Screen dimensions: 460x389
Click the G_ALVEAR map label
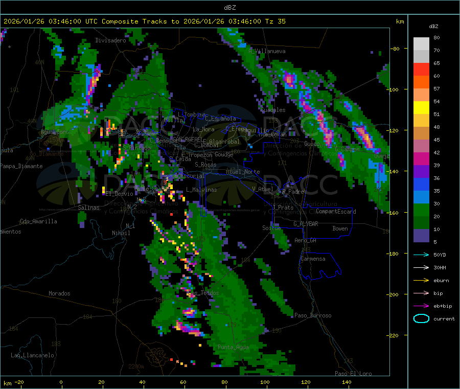pyautogui.click(x=306, y=224)
